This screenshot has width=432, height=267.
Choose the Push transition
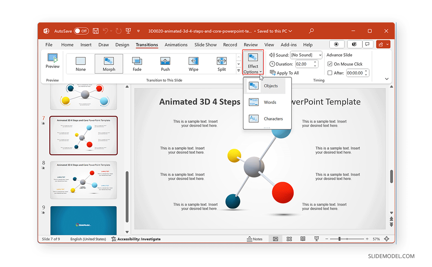click(x=165, y=64)
